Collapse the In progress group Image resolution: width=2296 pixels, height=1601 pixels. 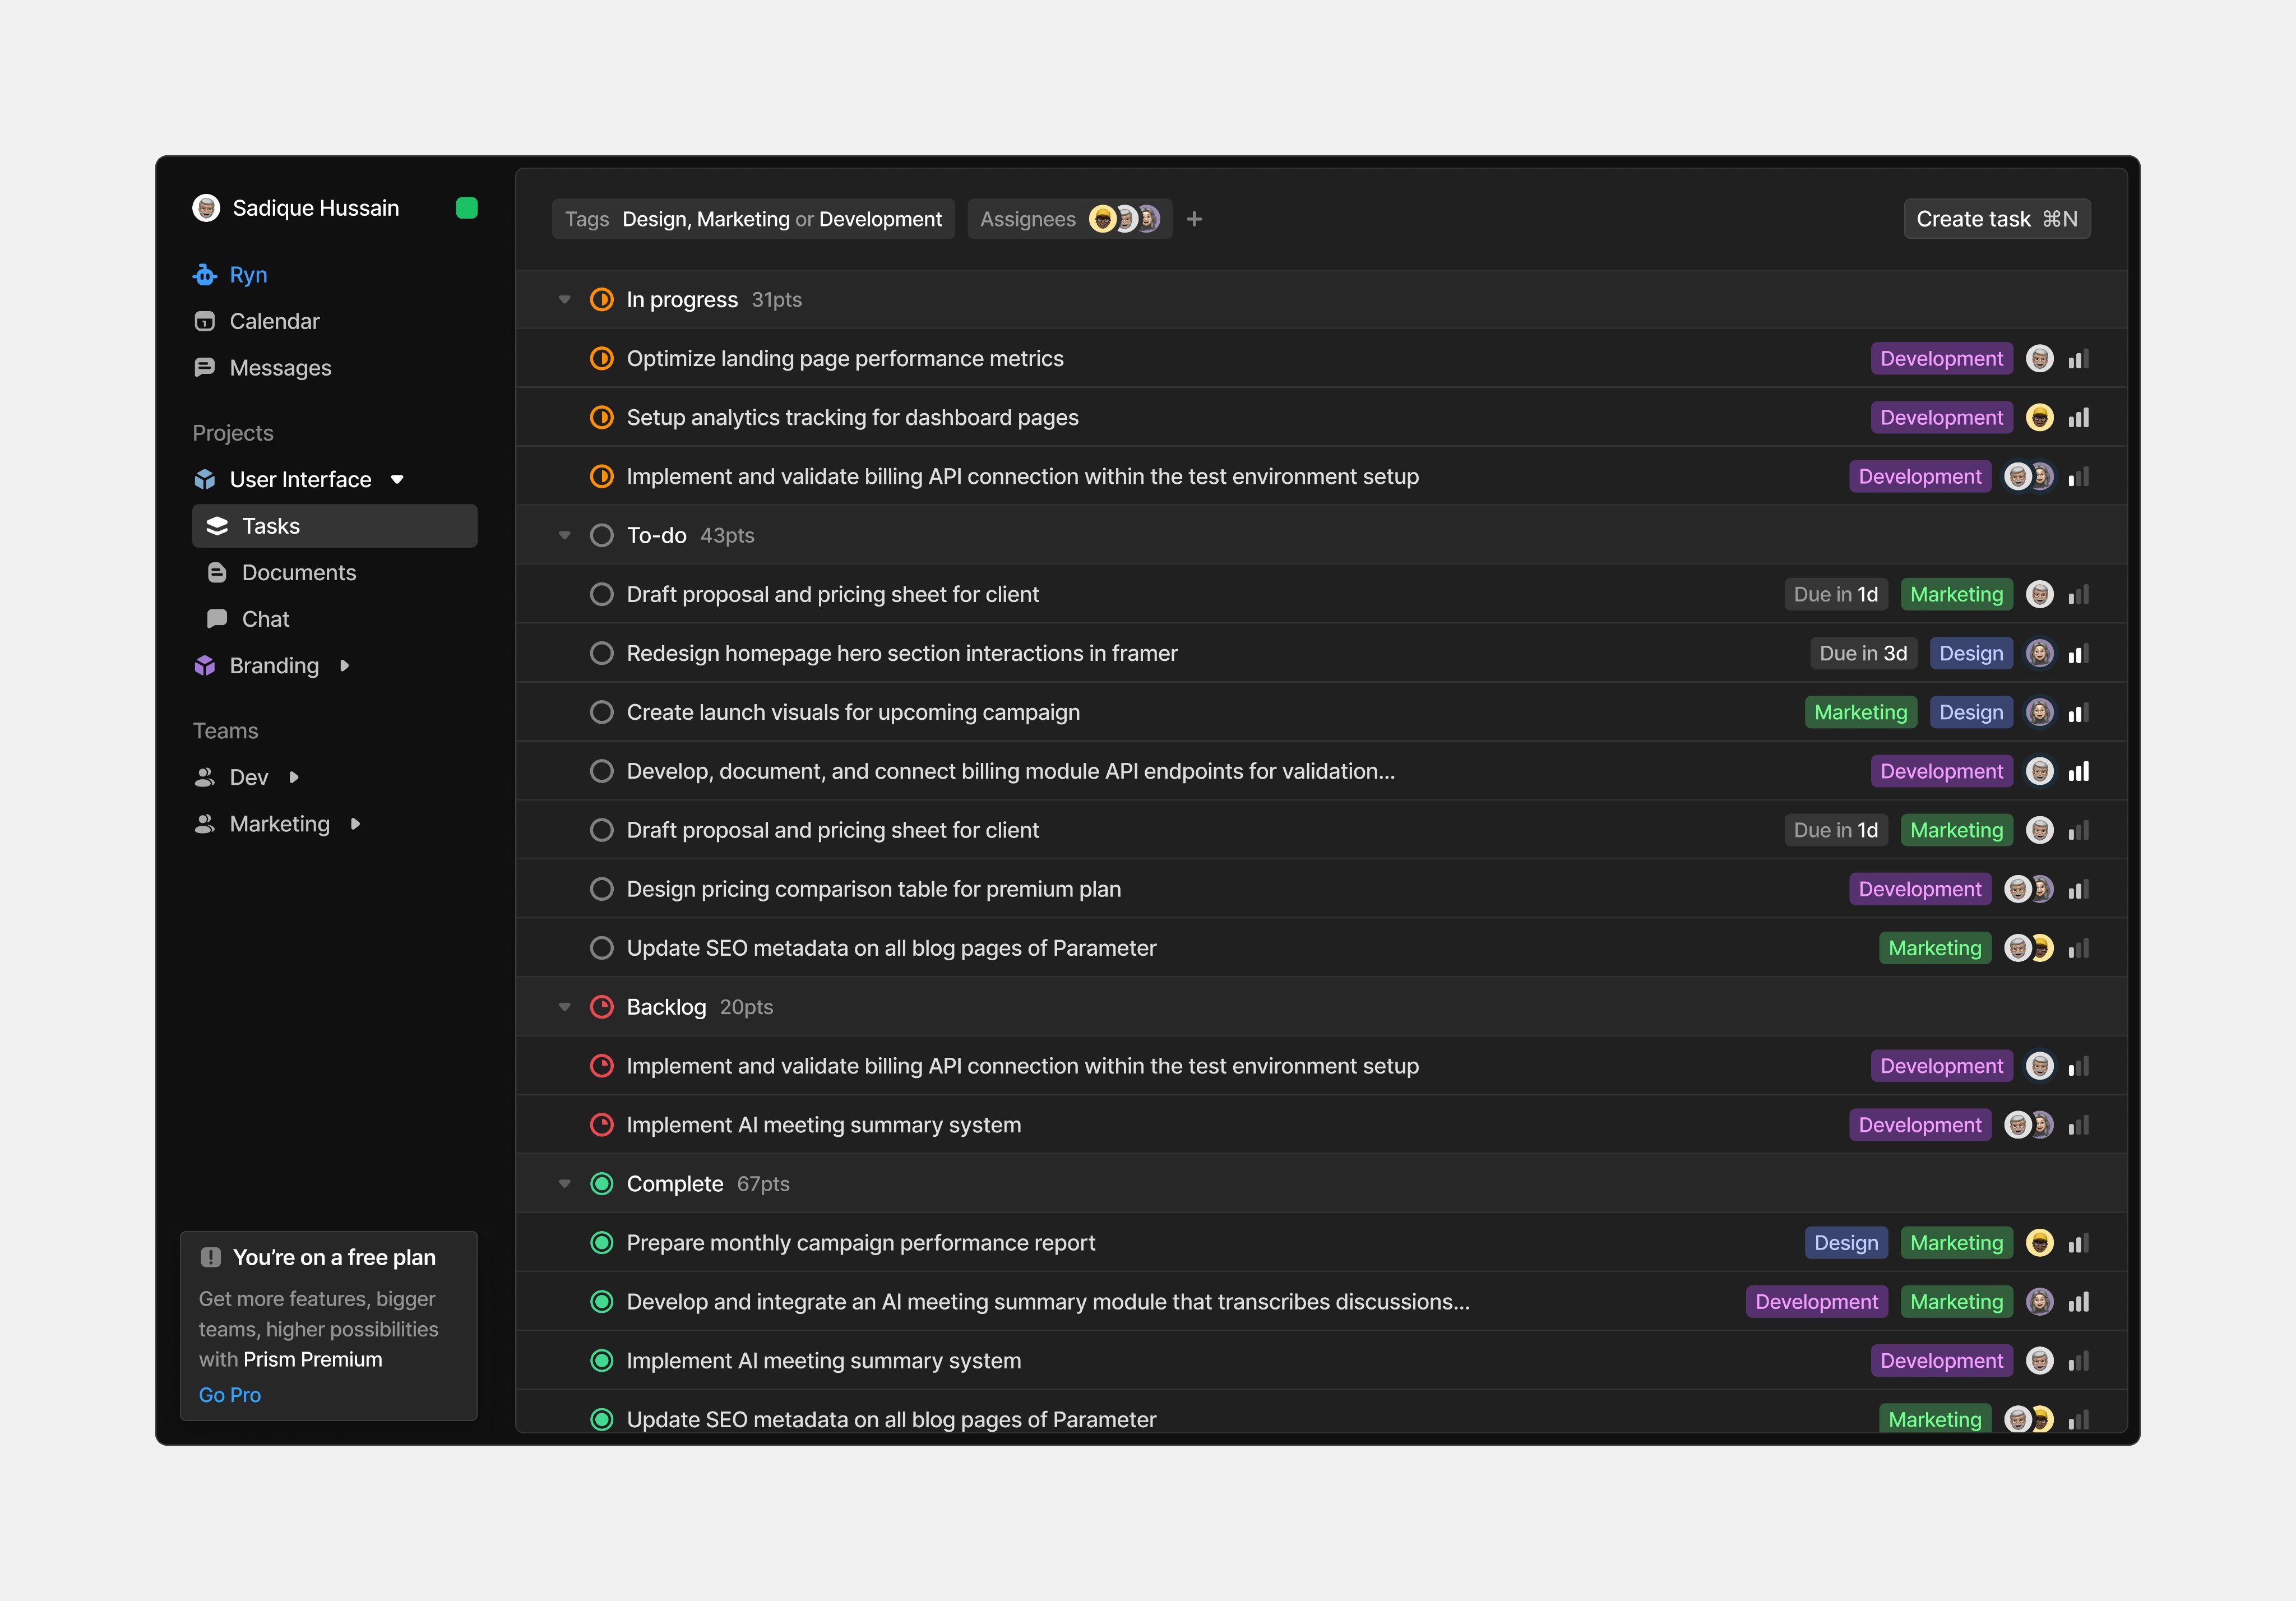tap(564, 300)
